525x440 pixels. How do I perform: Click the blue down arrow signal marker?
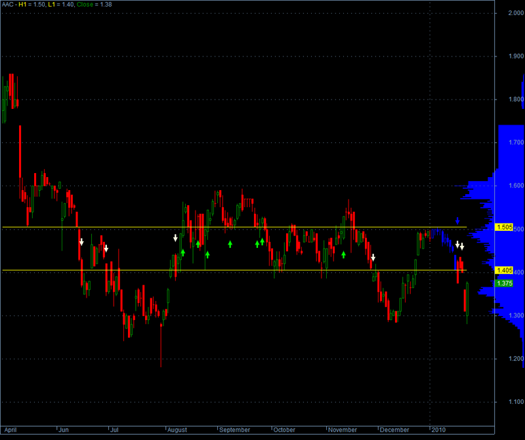457,221
